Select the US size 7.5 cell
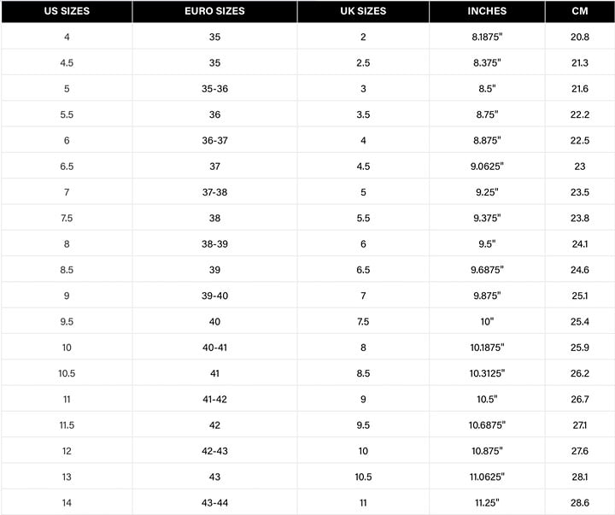 click(x=67, y=218)
